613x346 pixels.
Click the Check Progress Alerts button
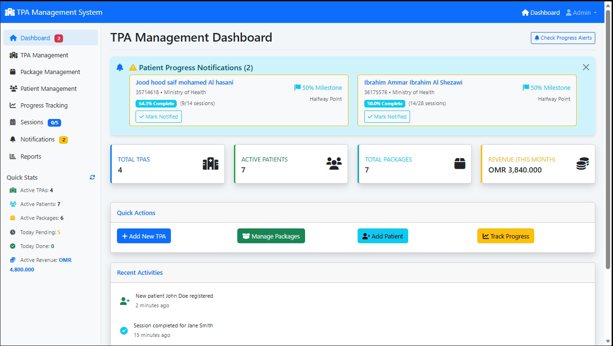tap(563, 38)
